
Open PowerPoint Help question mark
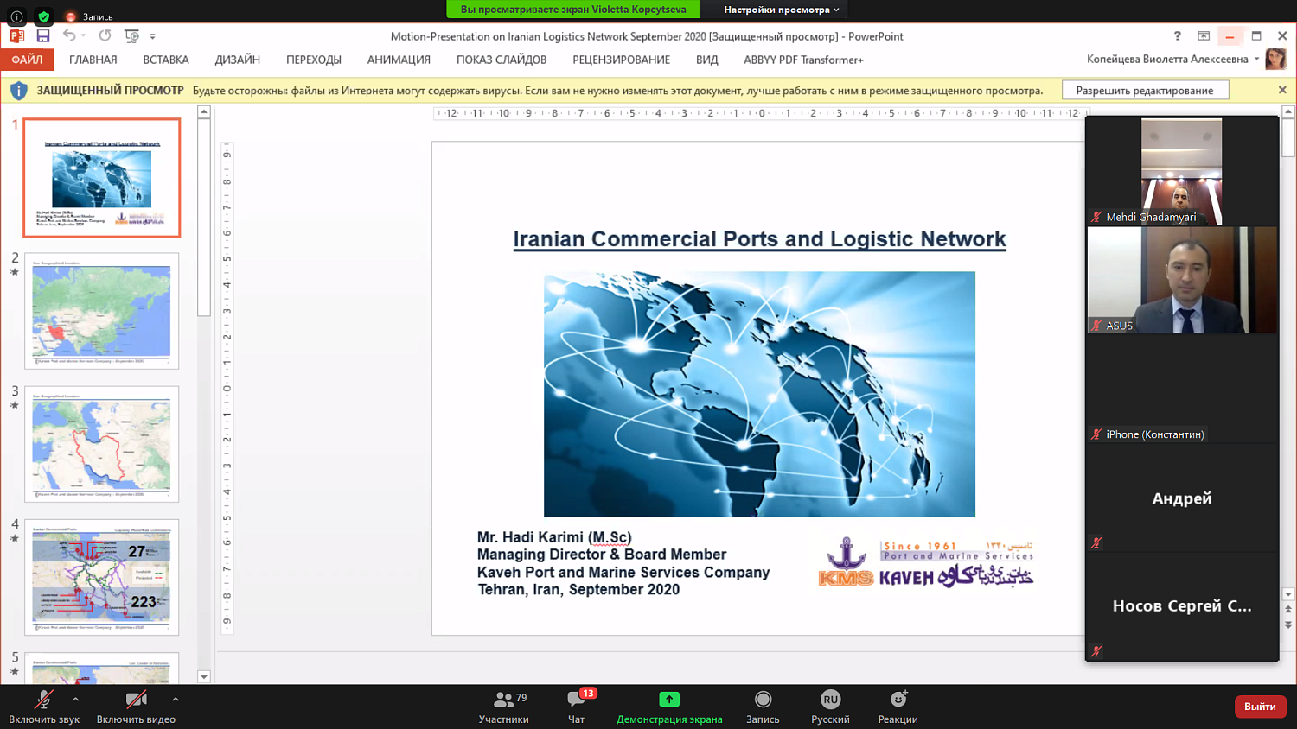click(1177, 36)
